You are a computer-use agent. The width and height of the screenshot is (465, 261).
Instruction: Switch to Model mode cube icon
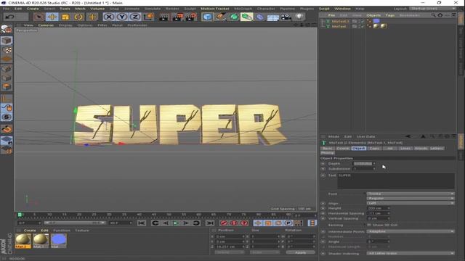pyautogui.click(x=7, y=41)
